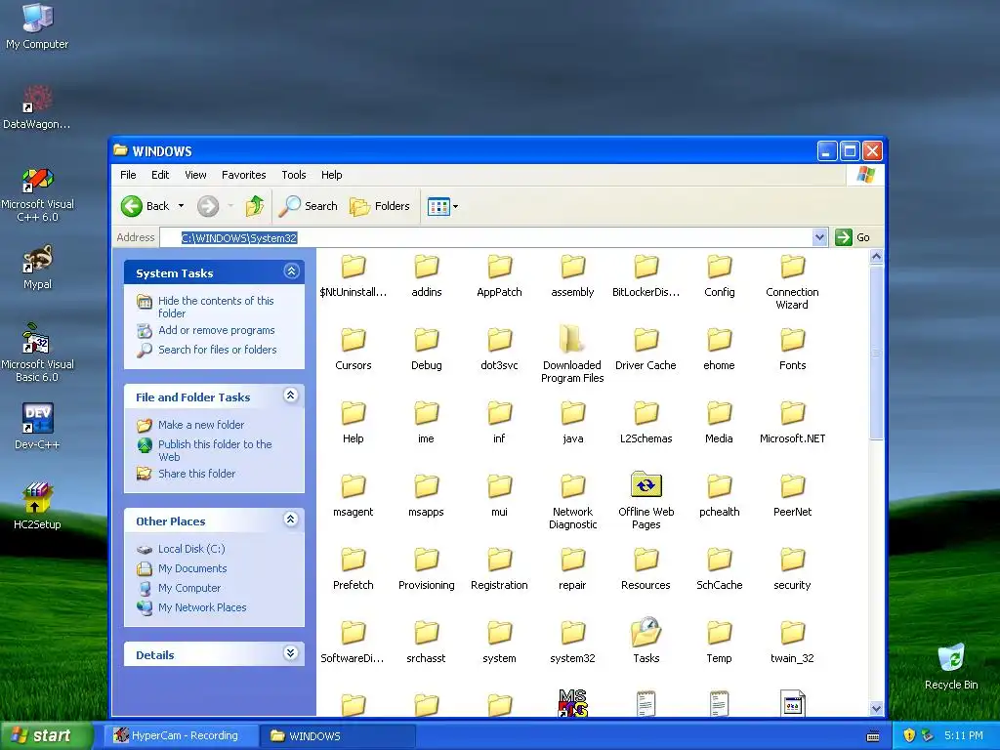Collapse the Other Places panel
The height and width of the screenshot is (750, 1000).
click(291, 520)
